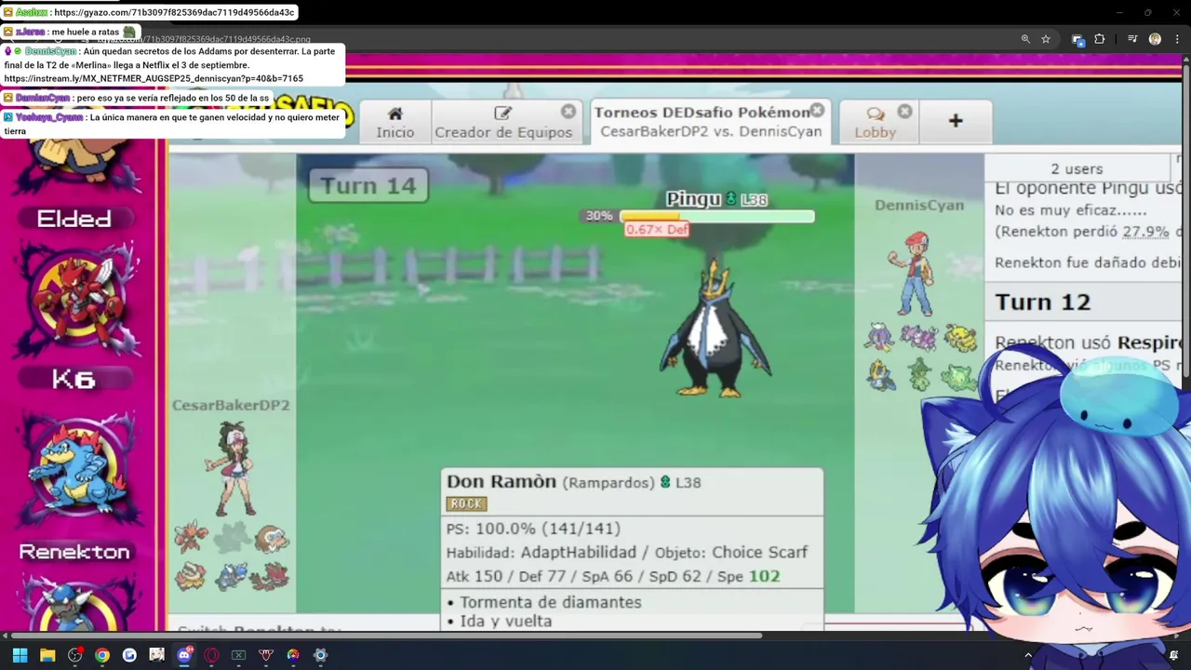Click the browser zoom magnifier icon
1191x670 pixels.
click(x=1025, y=39)
